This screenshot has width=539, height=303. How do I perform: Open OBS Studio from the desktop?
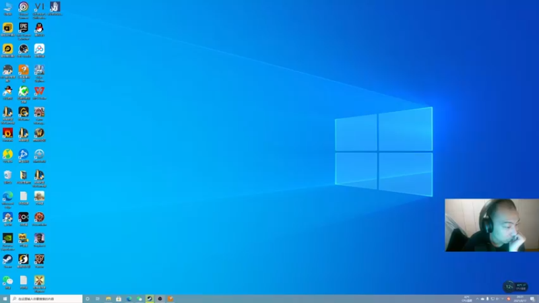pyautogui.click(x=24, y=50)
